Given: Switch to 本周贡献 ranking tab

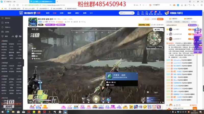Looking at the screenshot, I should pos(177,22).
